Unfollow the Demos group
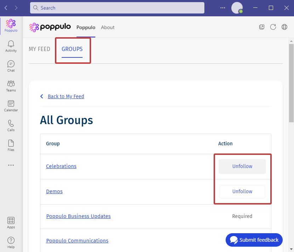 [242, 192]
